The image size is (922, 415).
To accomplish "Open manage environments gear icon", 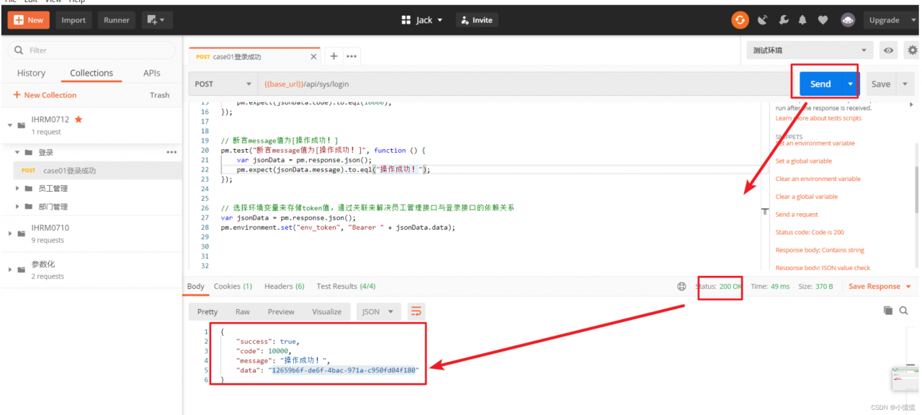I will coord(913,50).
